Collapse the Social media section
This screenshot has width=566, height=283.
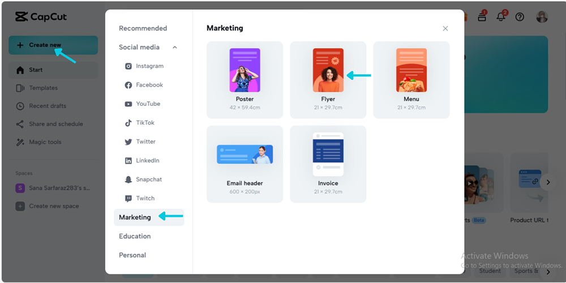tap(175, 48)
